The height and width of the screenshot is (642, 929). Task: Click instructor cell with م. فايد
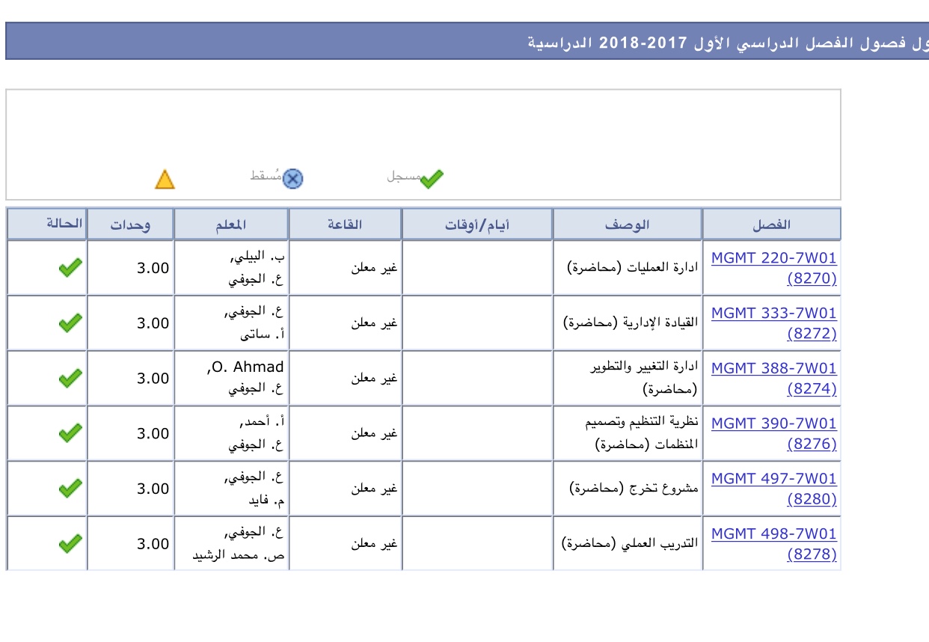(x=231, y=489)
